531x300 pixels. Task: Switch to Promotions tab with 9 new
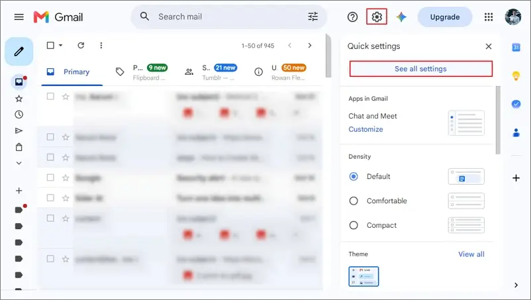click(142, 72)
